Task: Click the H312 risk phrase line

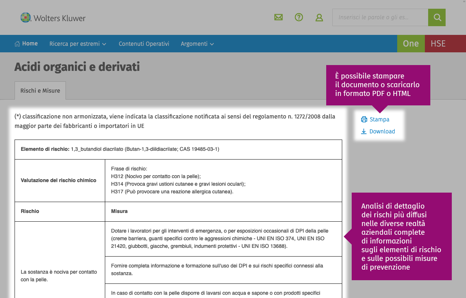Action: click(x=156, y=176)
